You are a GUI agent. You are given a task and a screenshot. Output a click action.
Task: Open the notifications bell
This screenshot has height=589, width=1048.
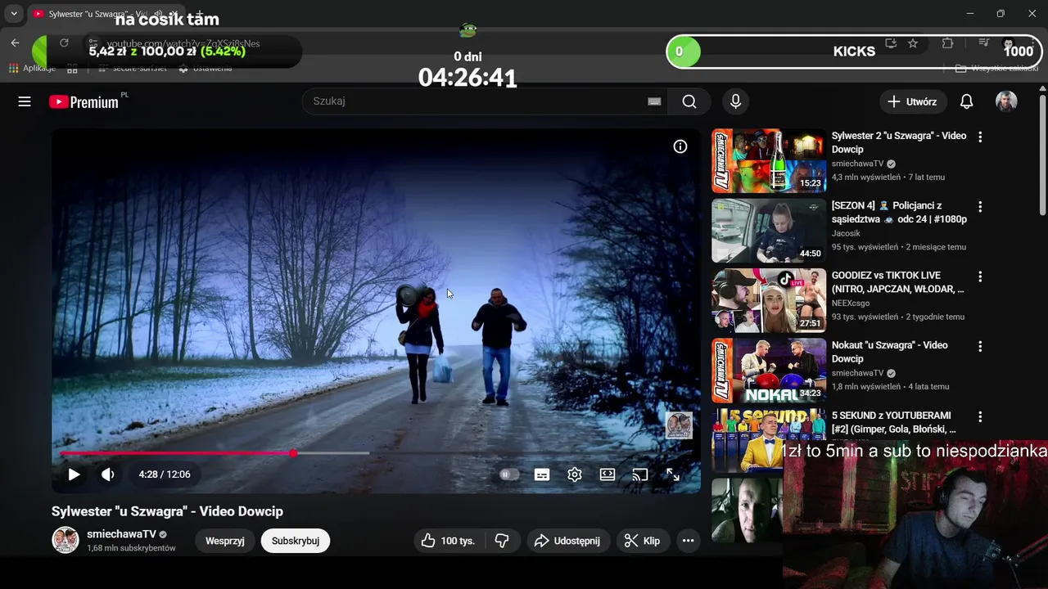(966, 101)
